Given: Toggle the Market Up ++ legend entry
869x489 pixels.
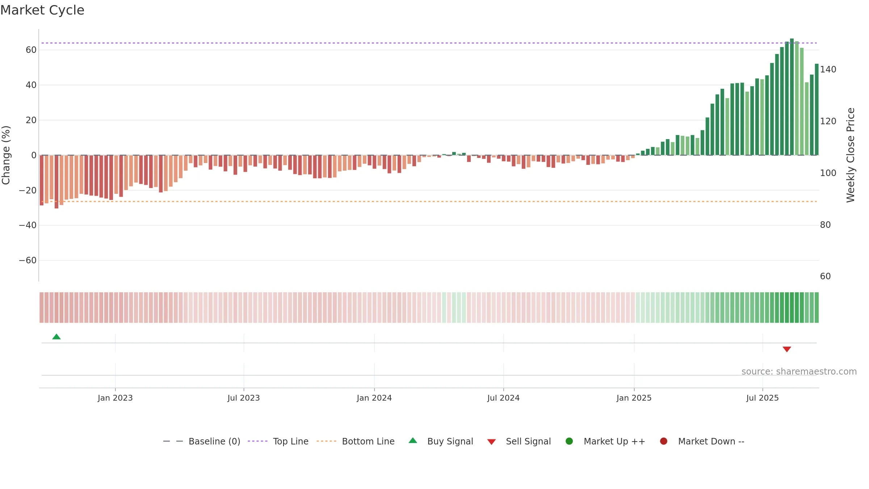Looking at the screenshot, I should pyautogui.click(x=605, y=441).
